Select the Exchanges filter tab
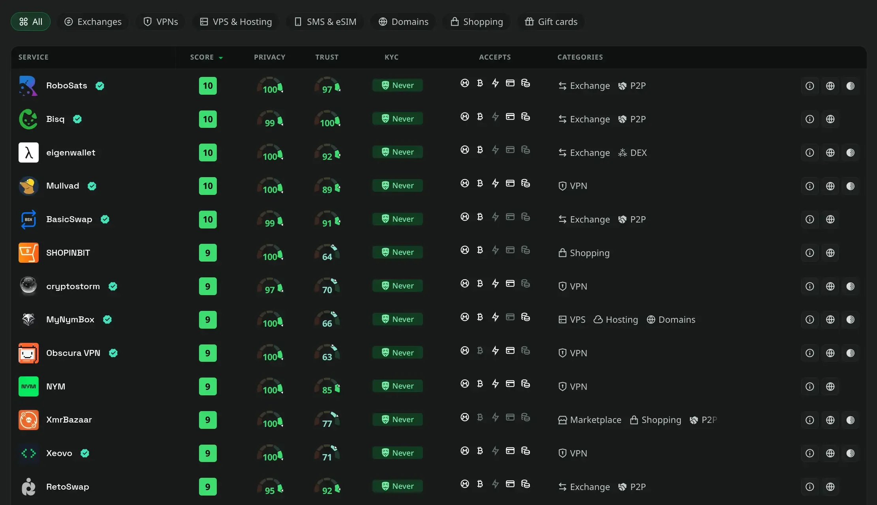 click(x=93, y=22)
